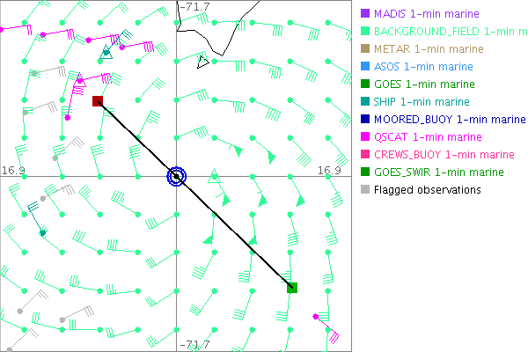This screenshot has height=352, width=528.
Task: Select the magenta wind barb dot at bottom right
Action: [335, 337]
